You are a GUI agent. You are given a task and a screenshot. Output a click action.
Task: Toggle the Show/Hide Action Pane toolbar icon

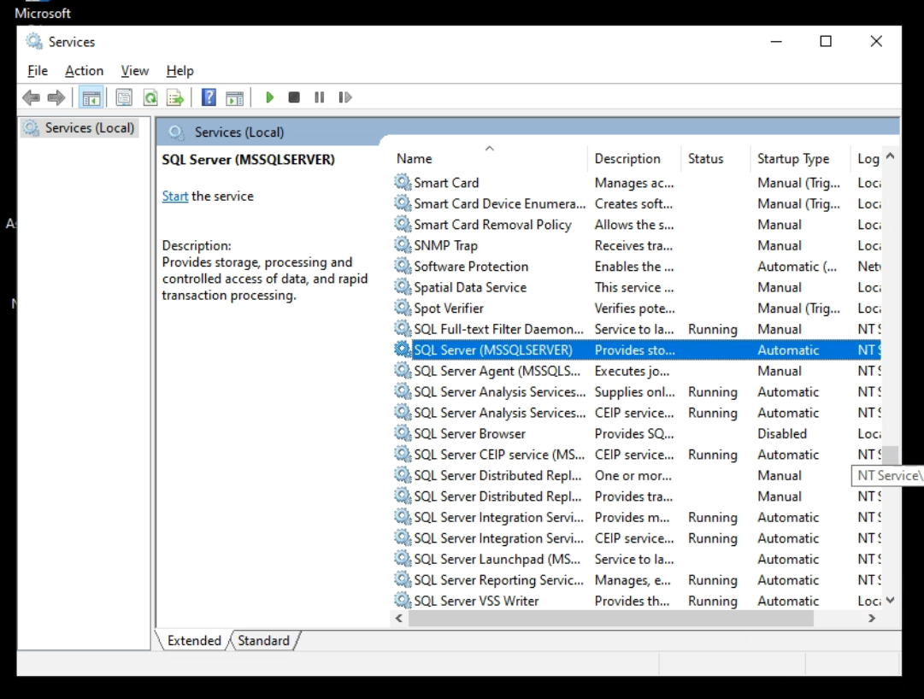click(x=234, y=97)
